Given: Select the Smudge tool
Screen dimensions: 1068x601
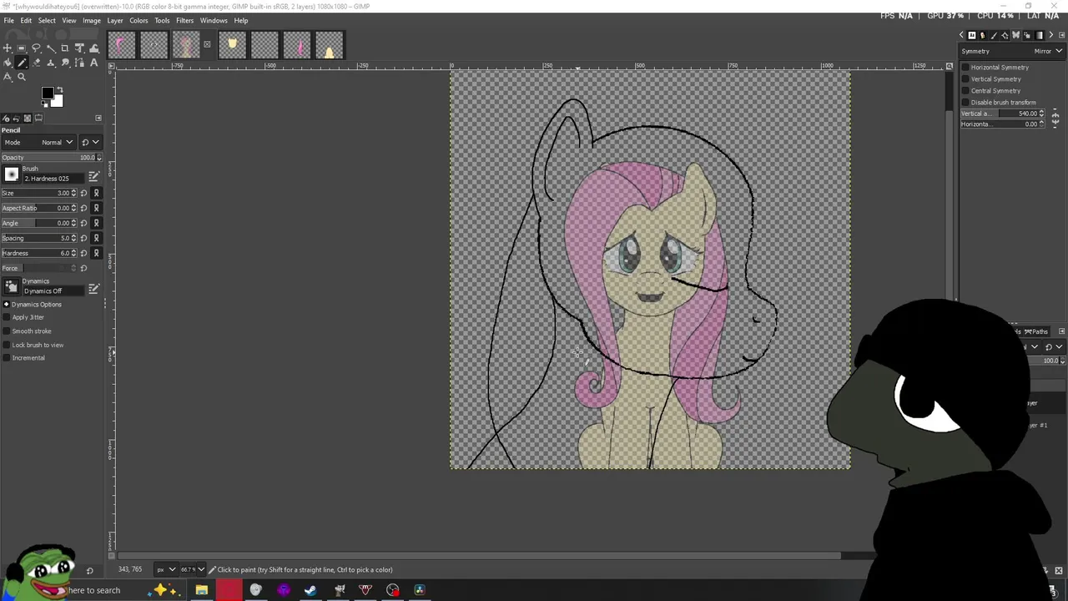Looking at the screenshot, I should tap(65, 63).
